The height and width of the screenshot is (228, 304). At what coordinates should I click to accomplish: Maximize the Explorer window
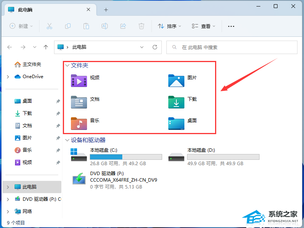[276, 6]
